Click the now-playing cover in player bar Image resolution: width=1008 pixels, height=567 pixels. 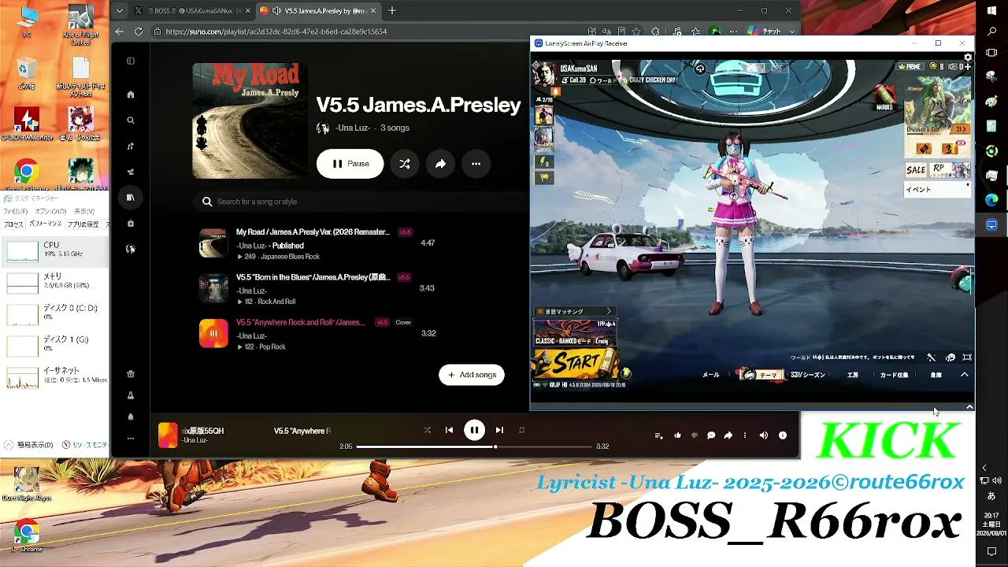(168, 435)
